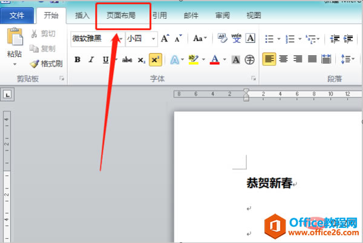The width and height of the screenshot is (363, 243).
Task: Toggle the Superscript button off
Action: (x=155, y=60)
